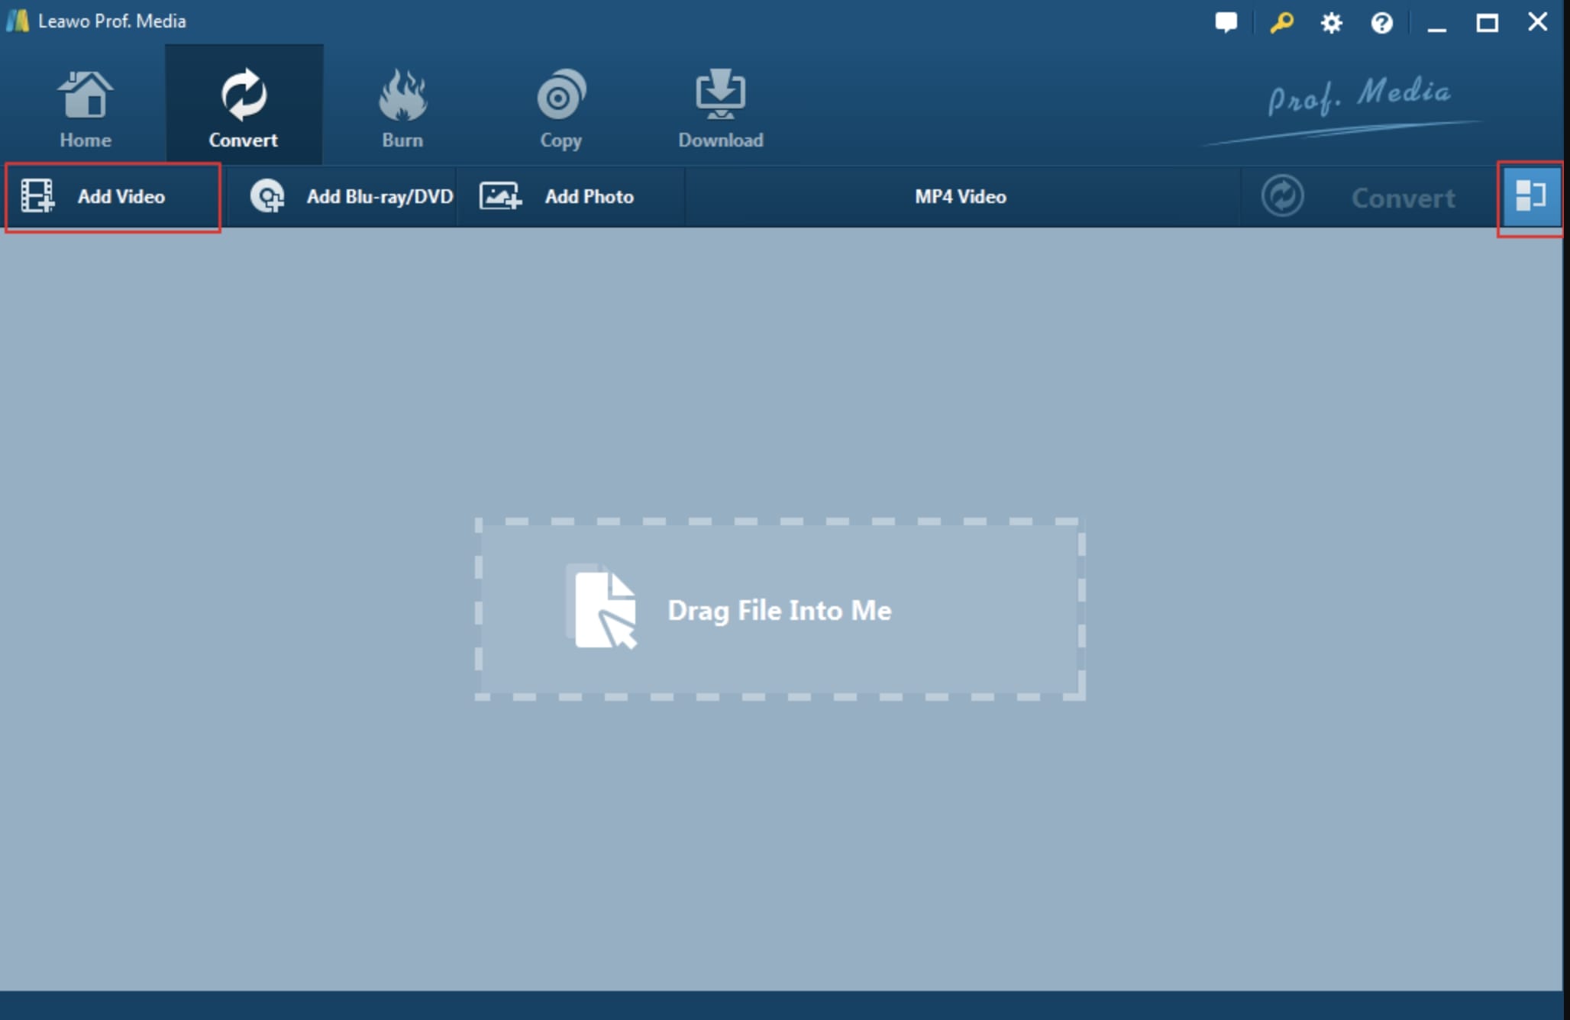
Task: Open the Burn module flame icon
Action: pos(402,96)
